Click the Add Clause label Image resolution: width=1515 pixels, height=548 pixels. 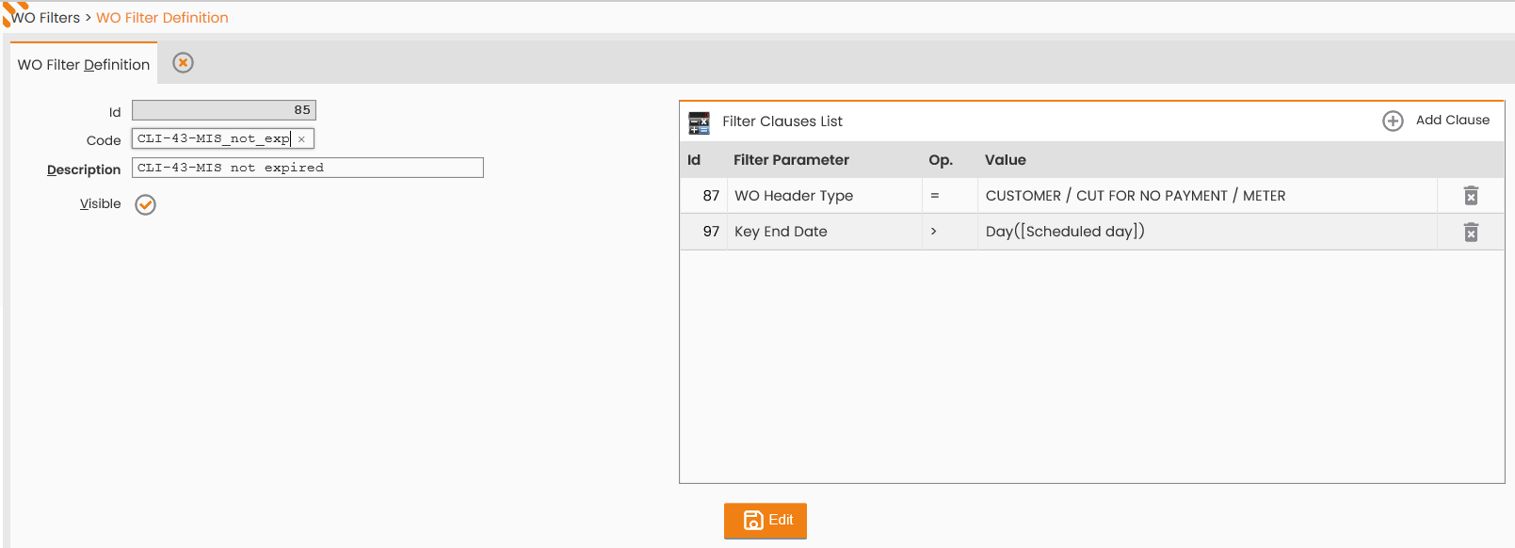[1452, 121]
